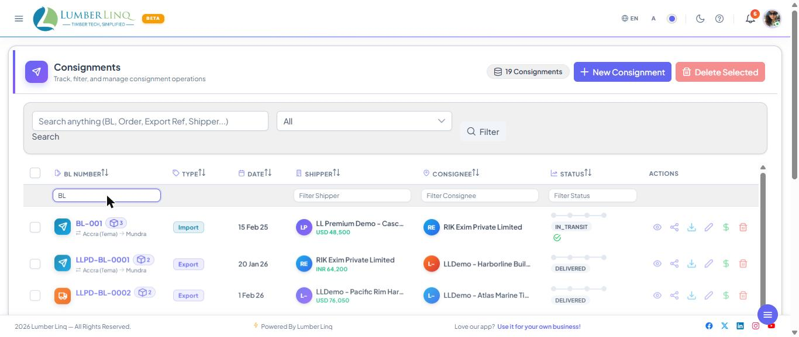
Task: Open the LLPD-BL-0001 consignment link
Action: click(102, 259)
